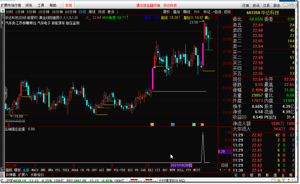Select the 30分钟 period
This screenshot has height=184, width=300.
coord(57,12)
